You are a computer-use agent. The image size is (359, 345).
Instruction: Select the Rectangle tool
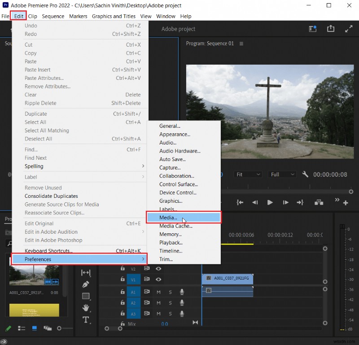click(x=86, y=296)
